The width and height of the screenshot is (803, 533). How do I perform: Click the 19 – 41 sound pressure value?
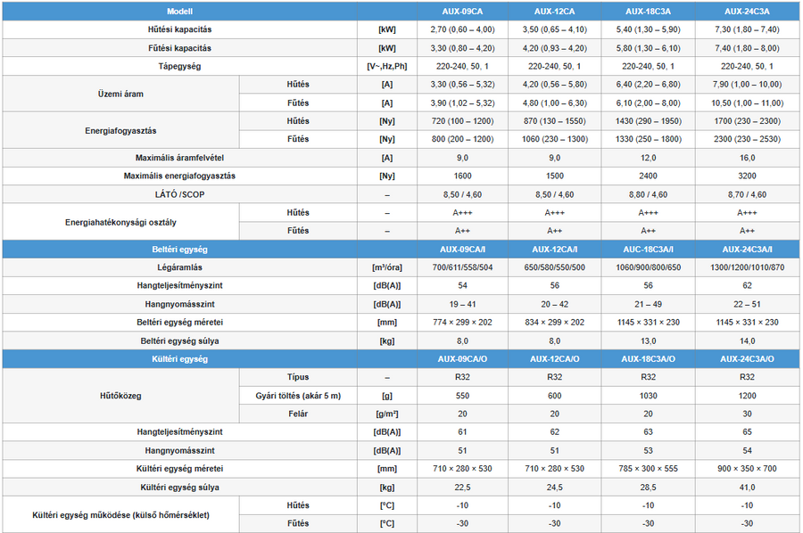click(462, 304)
